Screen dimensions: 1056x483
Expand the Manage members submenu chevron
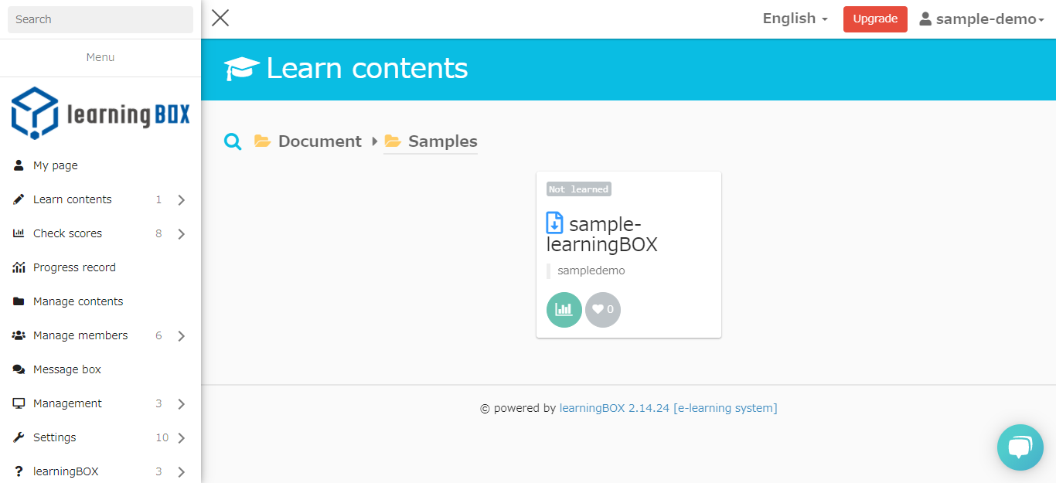click(x=181, y=336)
